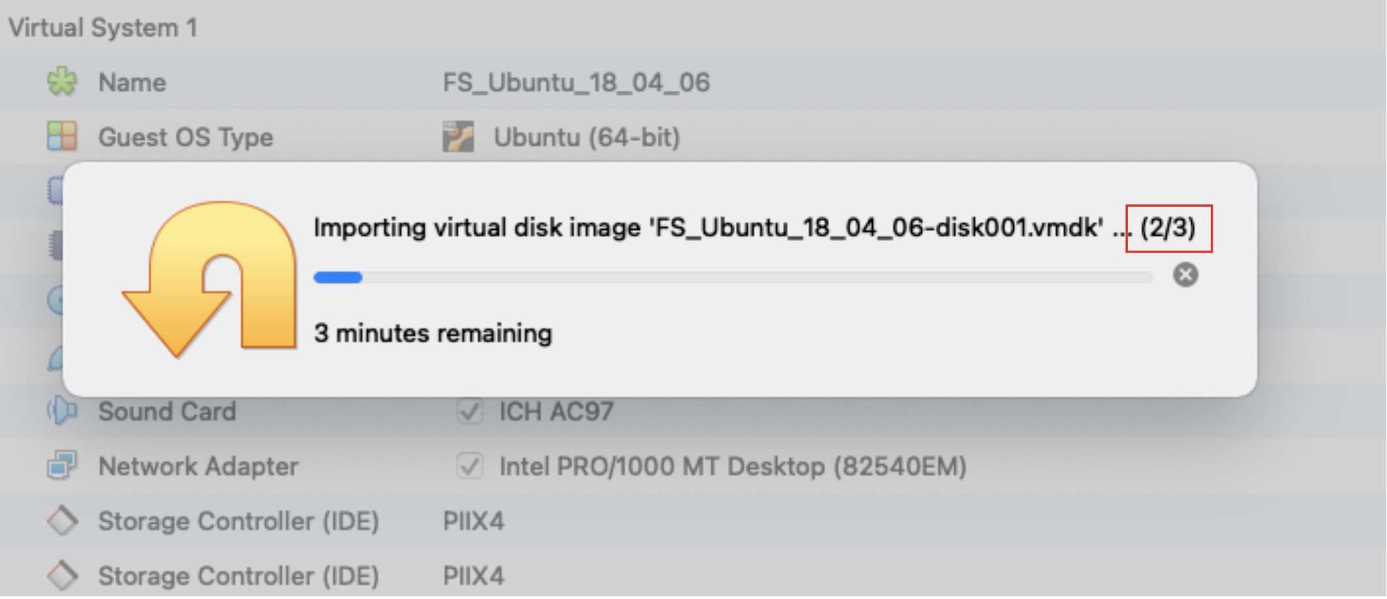The height and width of the screenshot is (599, 1387).
Task: Click the import progress bar
Action: (733, 277)
